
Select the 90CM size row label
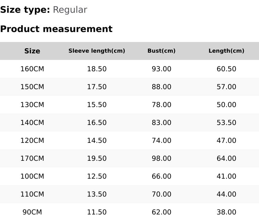[32, 212]
